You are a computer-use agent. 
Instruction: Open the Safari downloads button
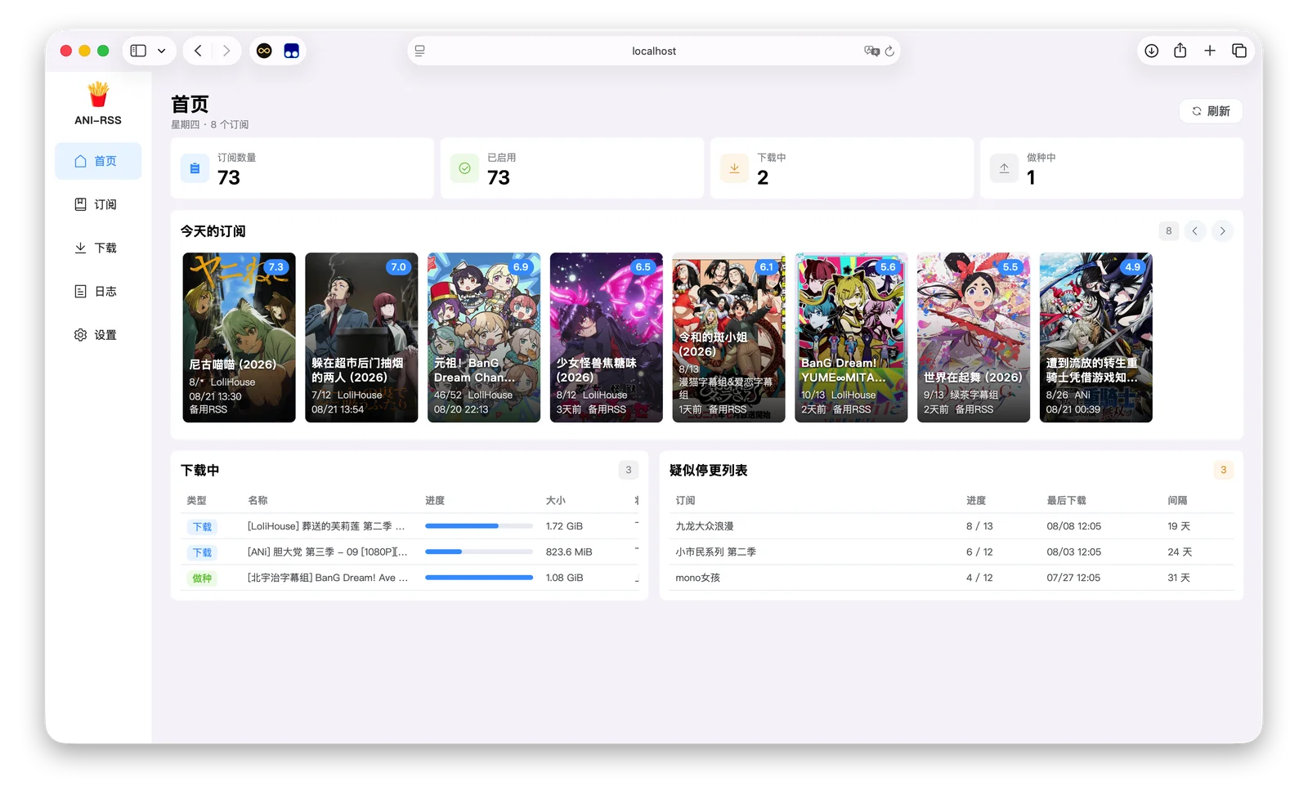[1151, 51]
